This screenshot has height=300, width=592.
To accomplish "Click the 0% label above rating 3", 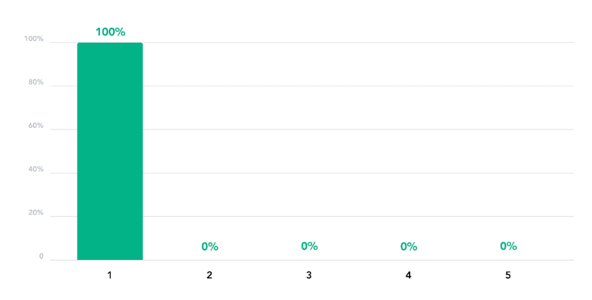I will (x=309, y=246).
